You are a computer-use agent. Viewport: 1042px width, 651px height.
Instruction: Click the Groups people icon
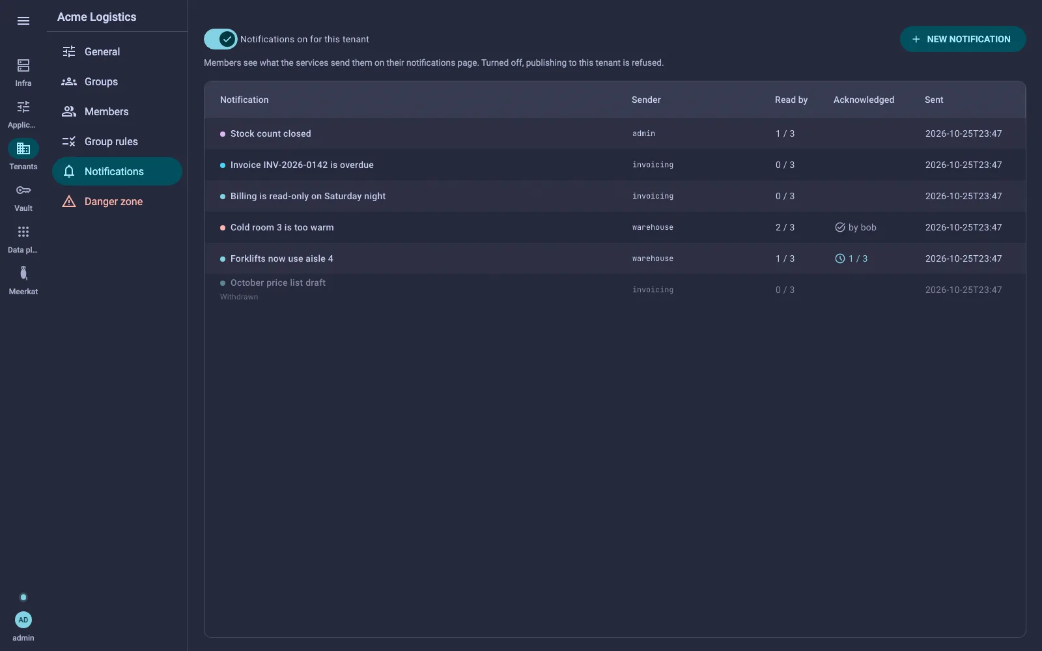[69, 81]
